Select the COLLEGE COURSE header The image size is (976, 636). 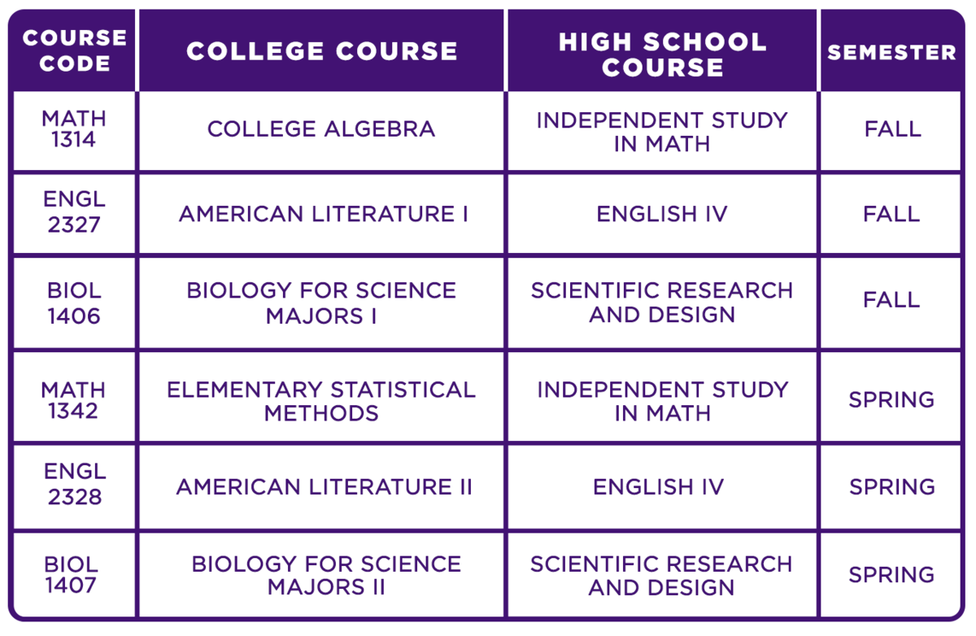pos(322,51)
